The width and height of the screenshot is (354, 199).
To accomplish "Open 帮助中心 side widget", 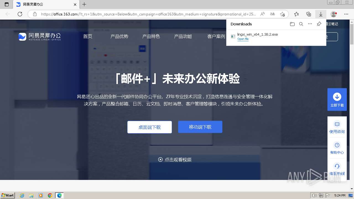I will coord(337,148).
